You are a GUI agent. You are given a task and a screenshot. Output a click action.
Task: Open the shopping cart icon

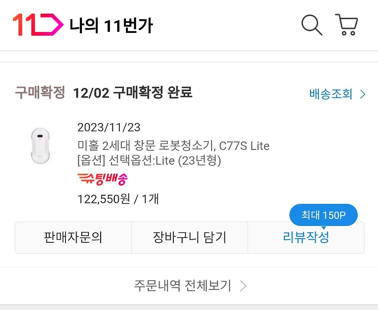coord(346,25)
